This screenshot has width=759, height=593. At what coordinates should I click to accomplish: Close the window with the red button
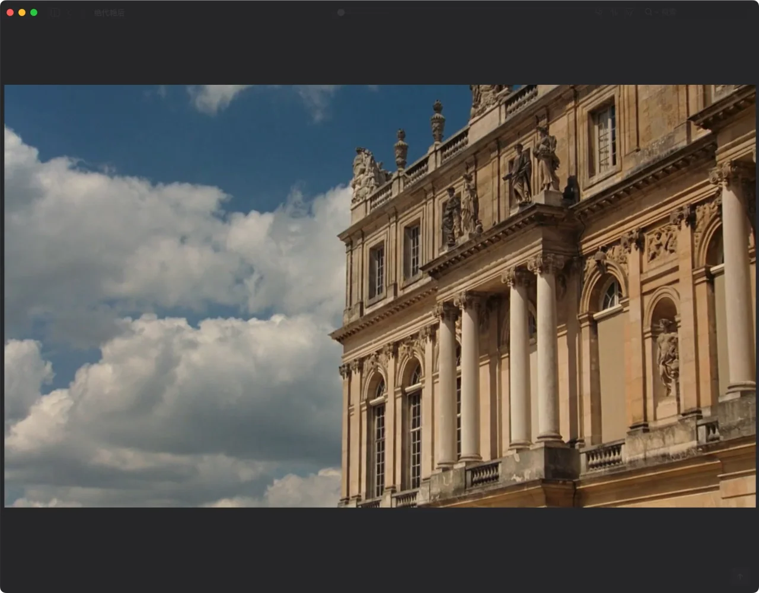[10, 12]
